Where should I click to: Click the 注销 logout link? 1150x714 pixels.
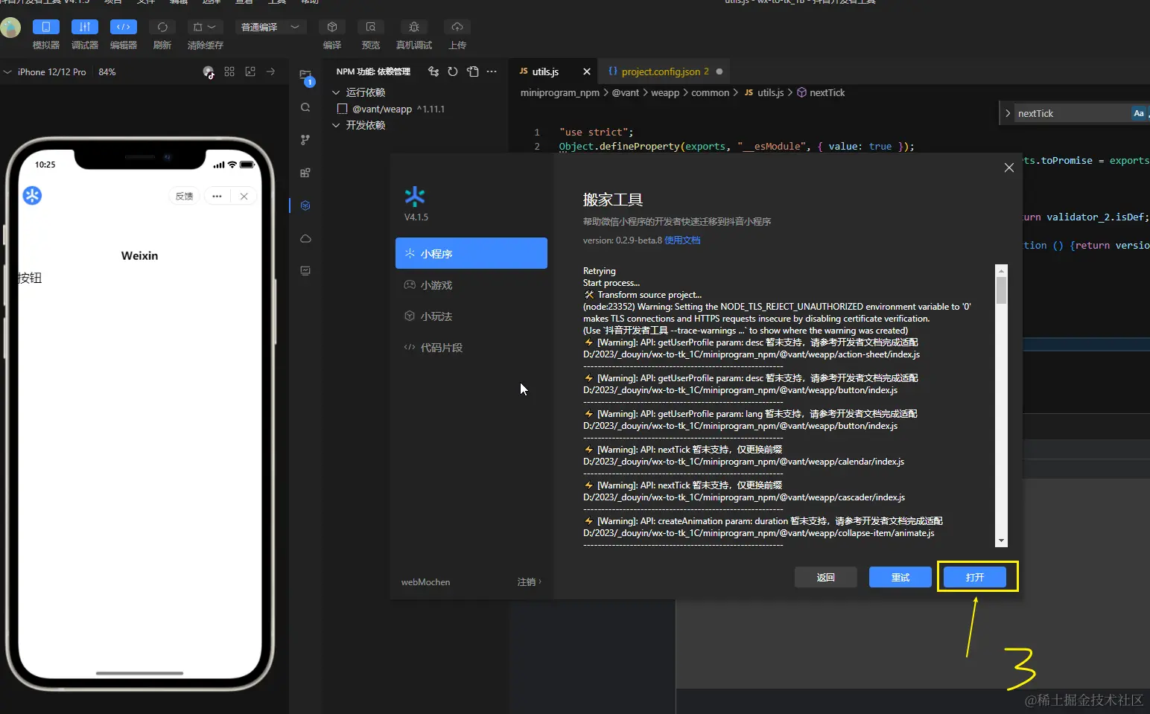coord(529,582)
